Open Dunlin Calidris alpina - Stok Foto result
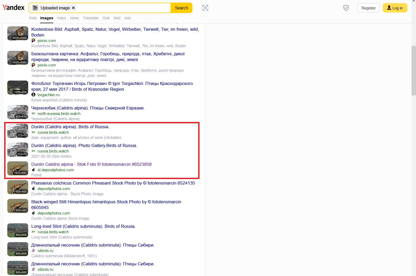The height and width of the screenshot is (276, 416). click(x=91, y=164)
